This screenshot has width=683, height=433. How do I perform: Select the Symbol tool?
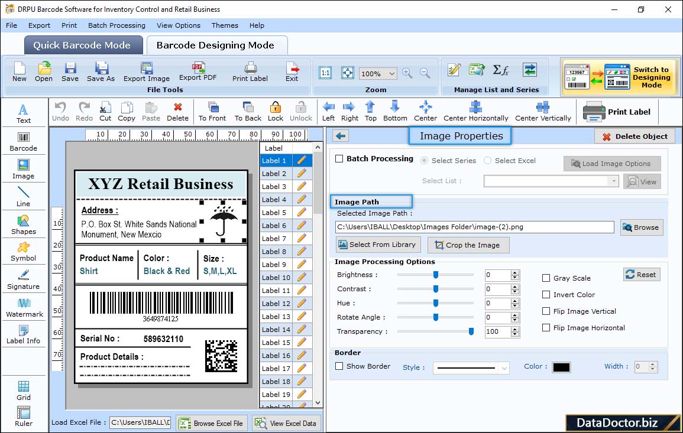coord(24,252)
